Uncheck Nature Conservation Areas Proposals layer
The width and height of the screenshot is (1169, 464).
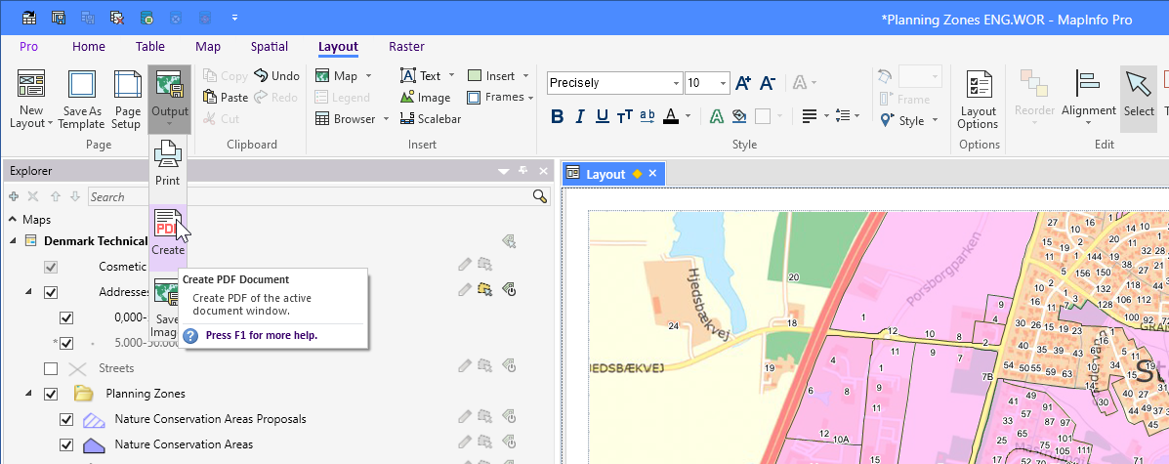pos(66,419)
